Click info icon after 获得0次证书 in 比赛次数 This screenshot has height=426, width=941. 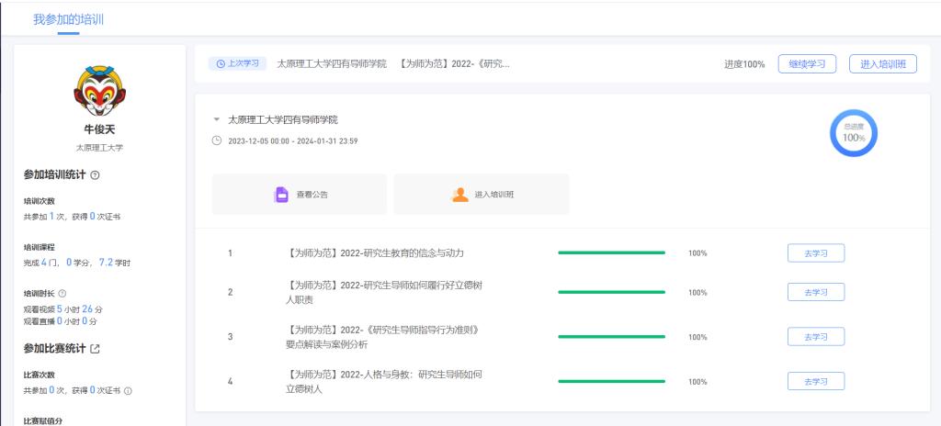(128, 390)
